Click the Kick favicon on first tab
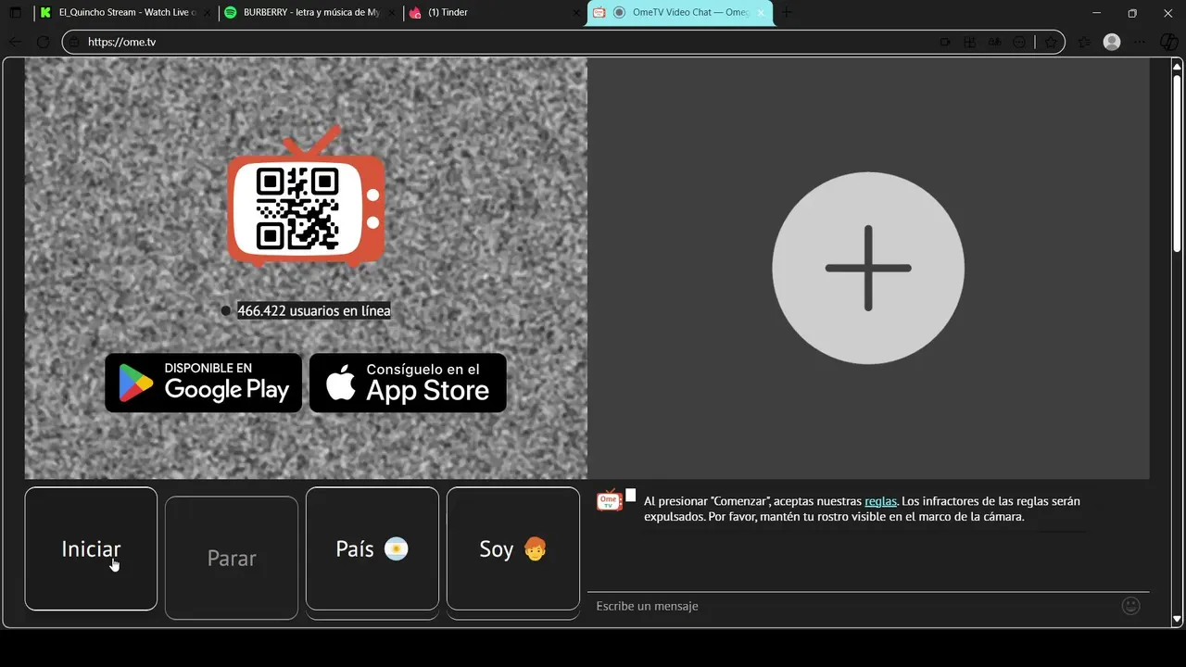This screenshot has height=667, width=1186. pos(45,13)
